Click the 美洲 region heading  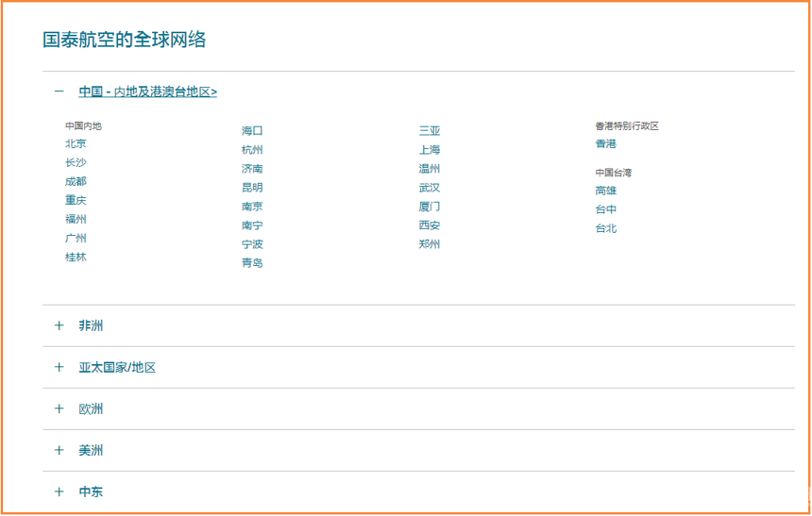click(x=91, y=450)
